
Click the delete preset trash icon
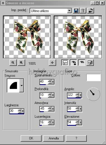tap(83, 11)
